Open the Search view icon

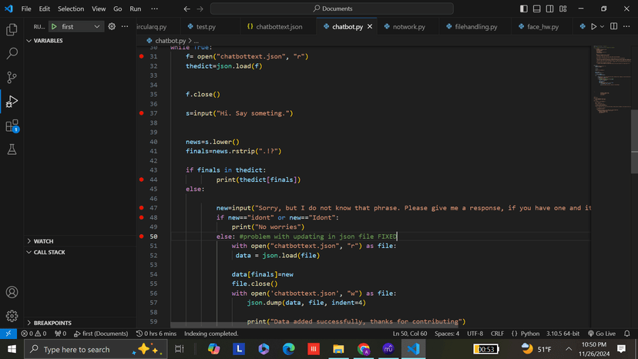[x=12, y=54]
